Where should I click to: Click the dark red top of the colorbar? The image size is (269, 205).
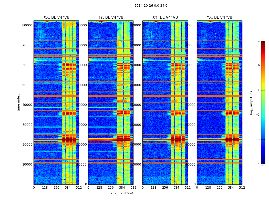coord(263,43)
